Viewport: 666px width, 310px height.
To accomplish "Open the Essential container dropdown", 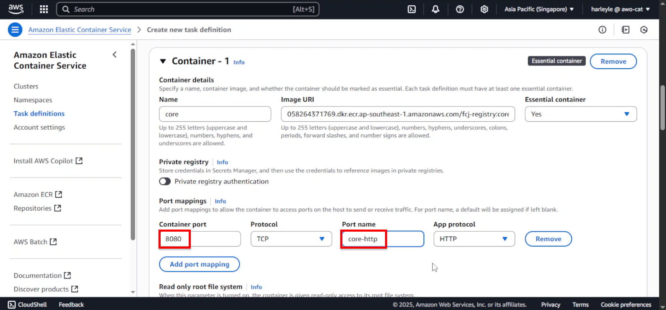I will pyautogui.click(x=581, y=114).
